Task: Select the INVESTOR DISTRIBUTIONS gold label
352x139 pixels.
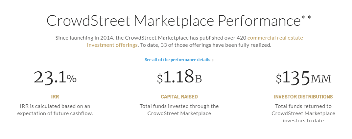Action: [303, 97]
